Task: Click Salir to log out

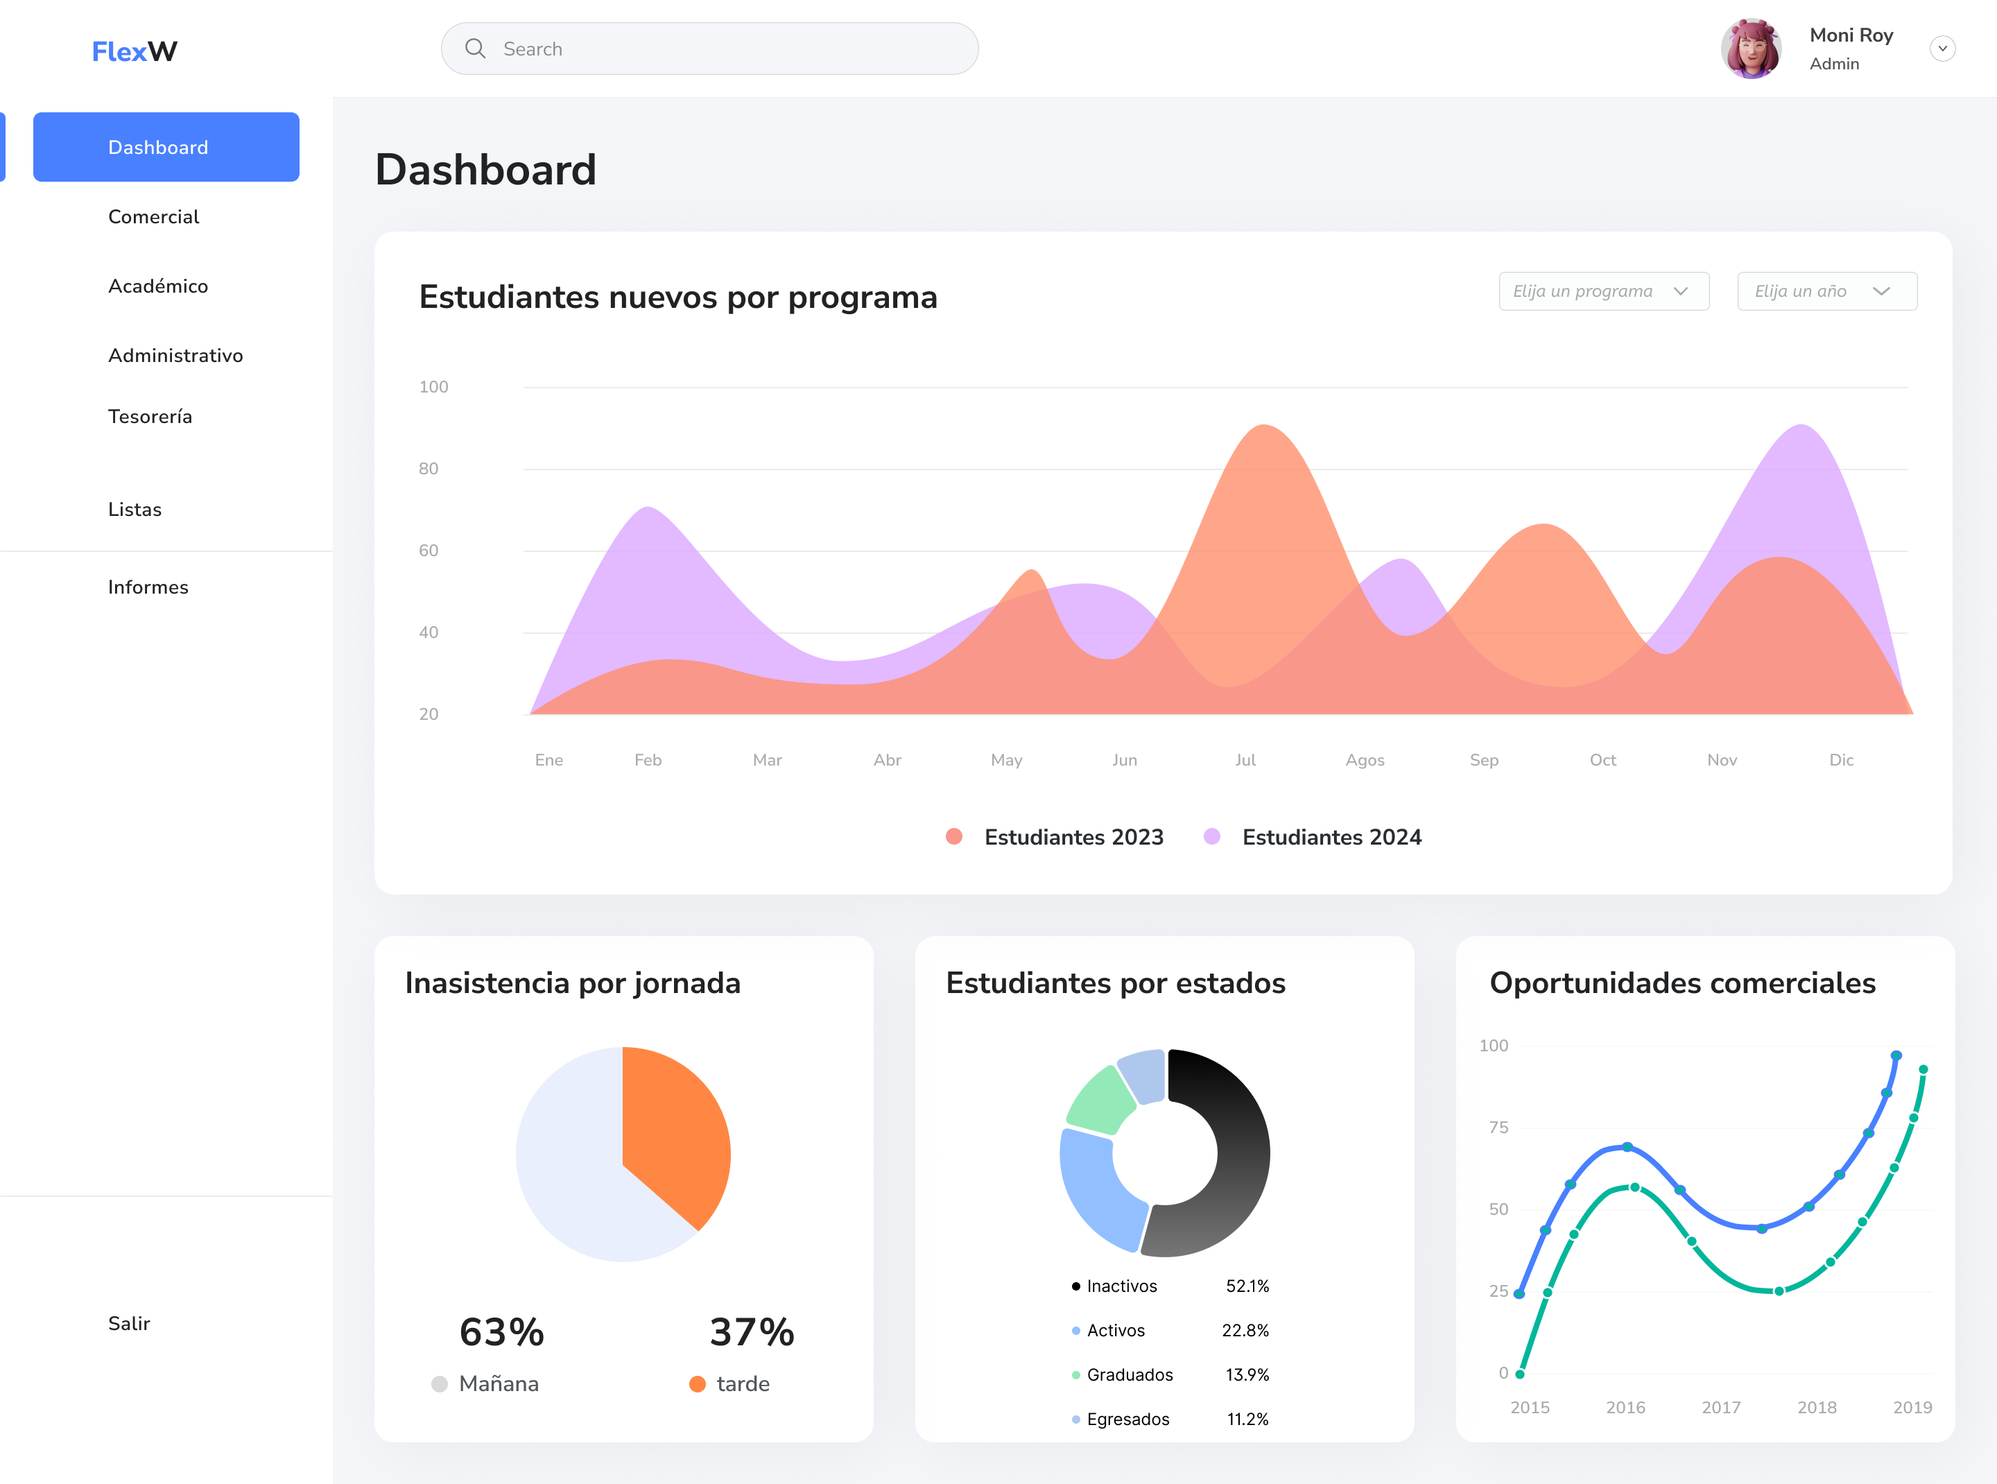Action: [x=128, y=1322]
